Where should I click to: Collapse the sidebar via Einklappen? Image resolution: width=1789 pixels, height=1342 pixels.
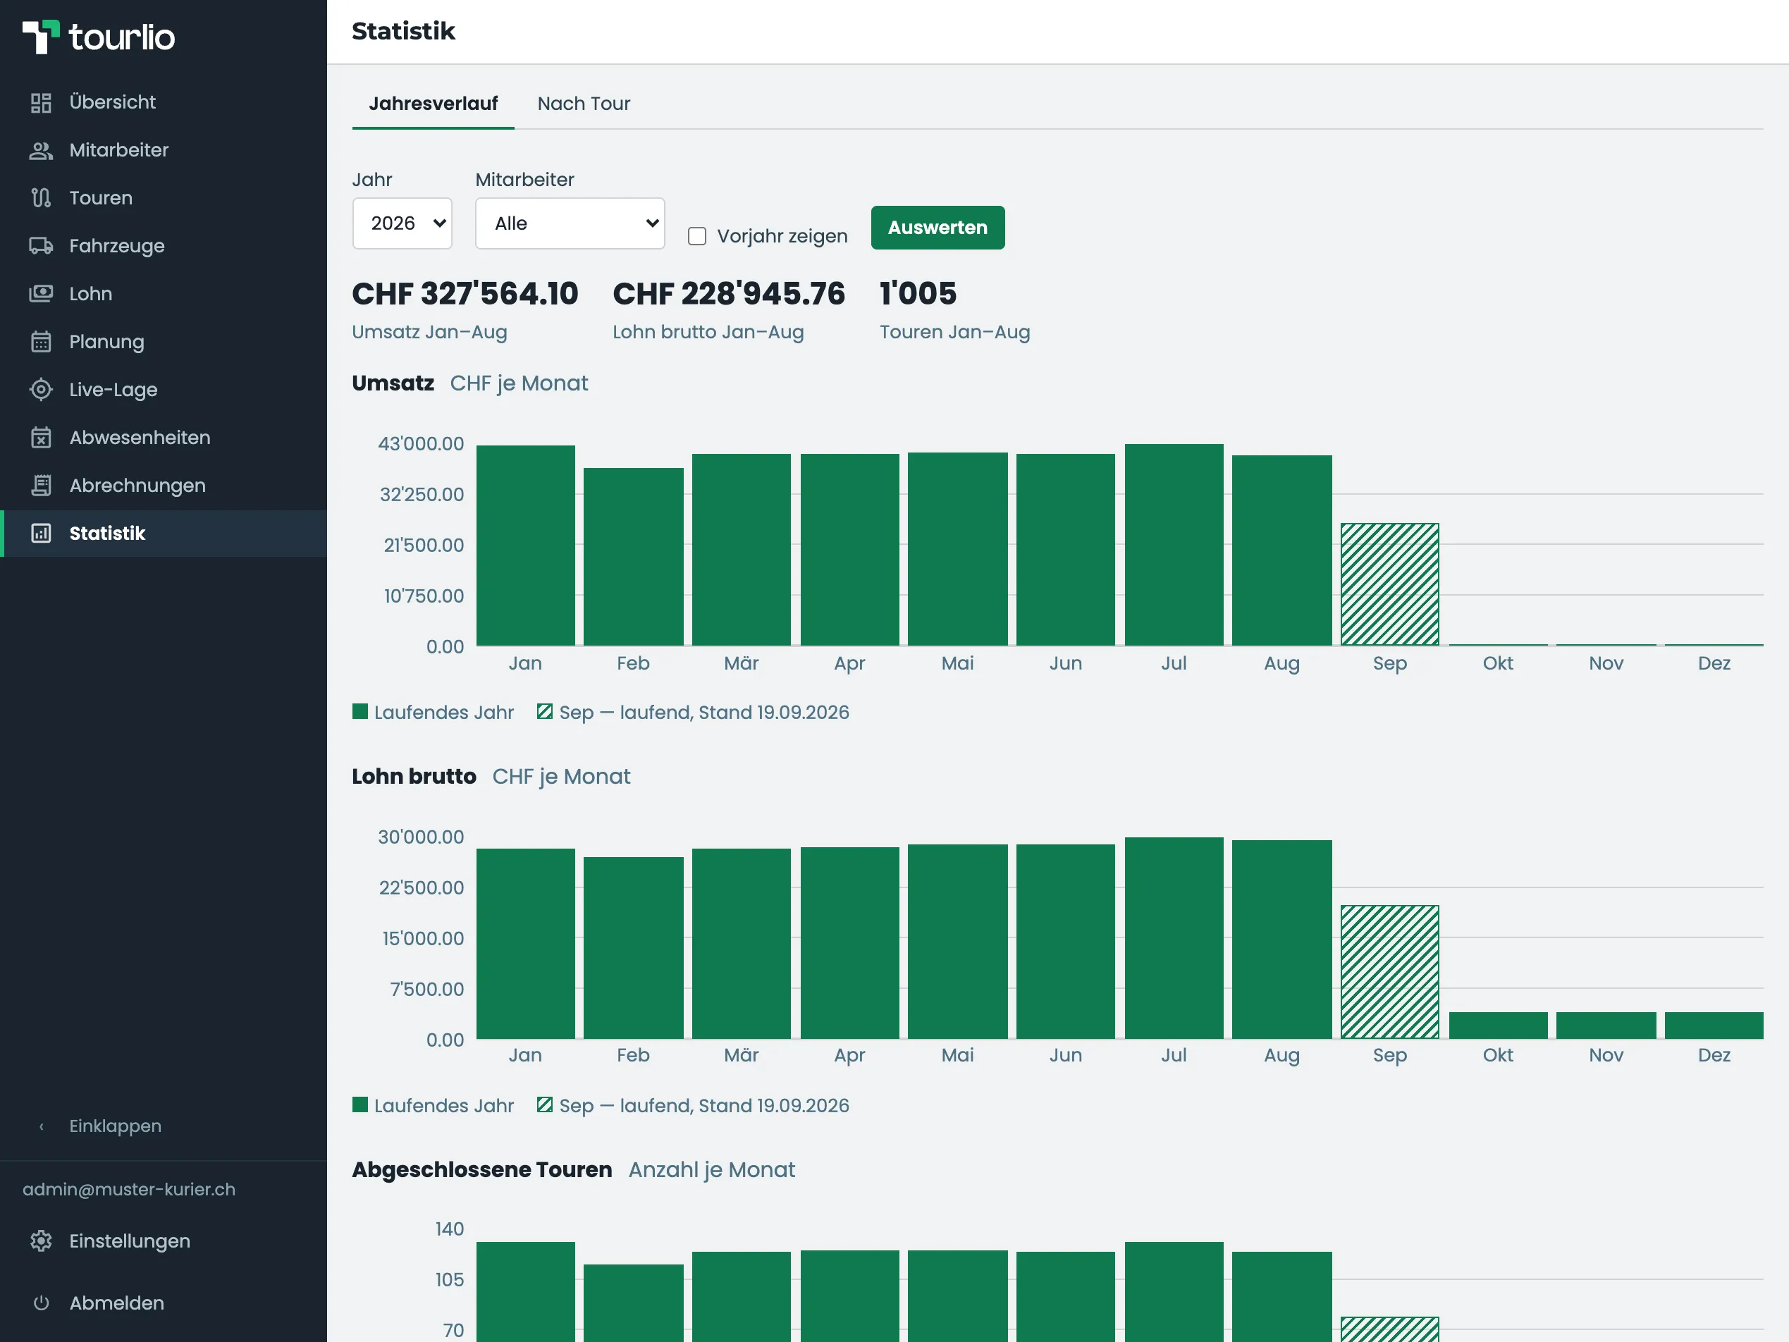pos(164,1127)
